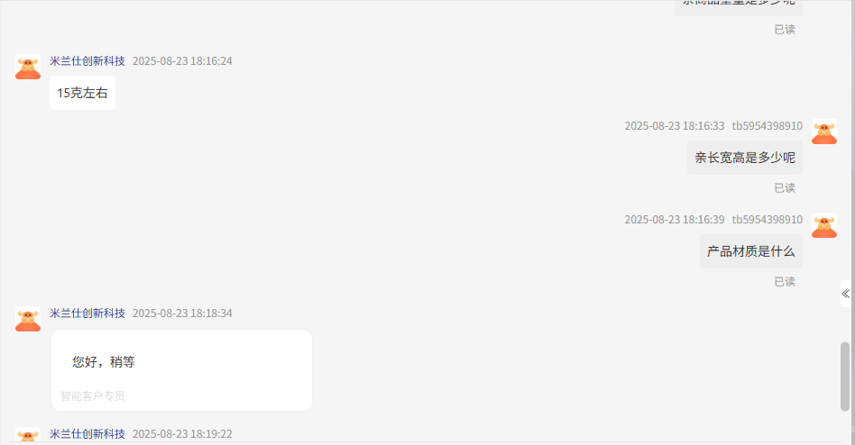Screen dimensions: 855x445
Task: Click the seller avatar beside 您好，稍等
Action: point(28,319)
